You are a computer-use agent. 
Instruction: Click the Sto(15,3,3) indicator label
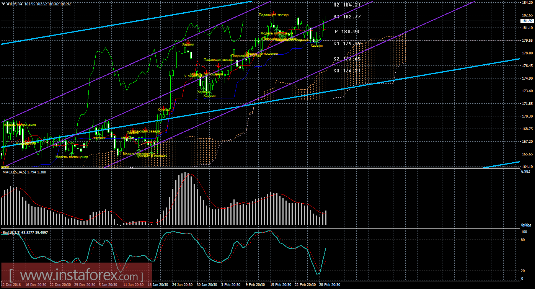coord(12,232)
